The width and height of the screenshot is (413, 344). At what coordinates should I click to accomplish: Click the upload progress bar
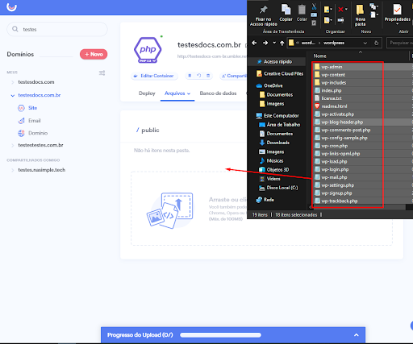coord(220,335)
